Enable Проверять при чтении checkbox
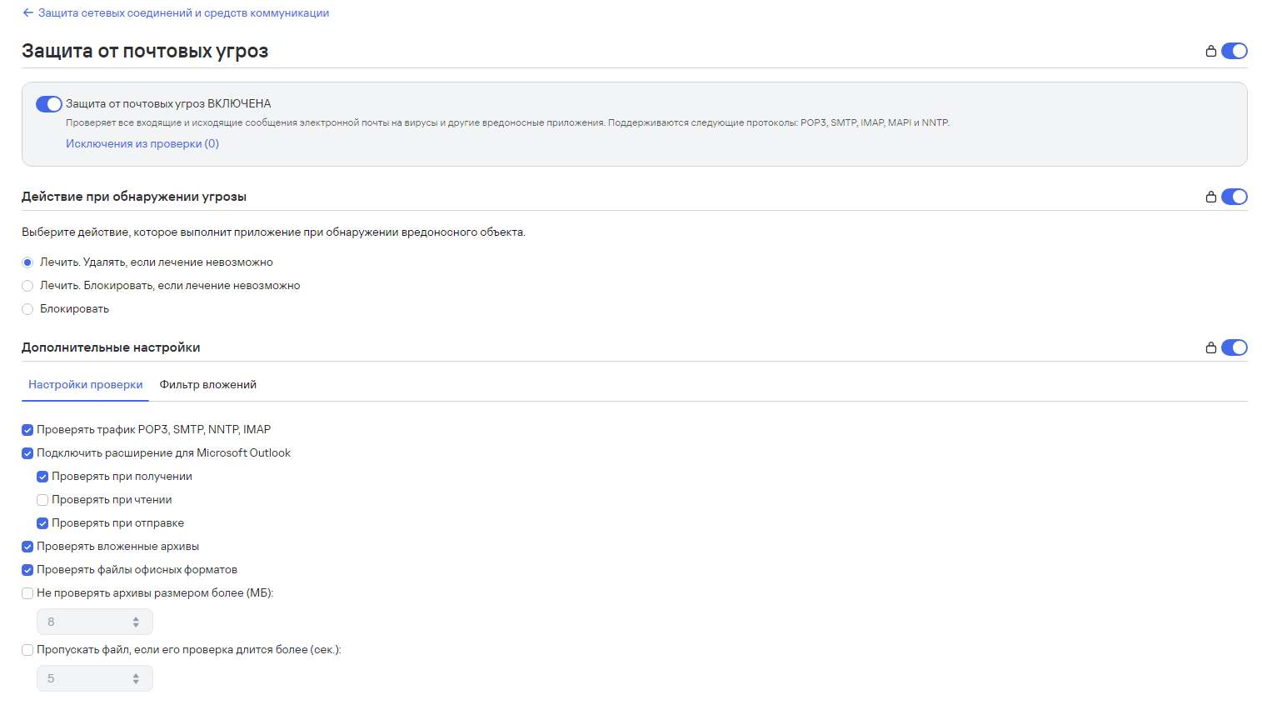 pyautogui.click(x=42, y=500)
